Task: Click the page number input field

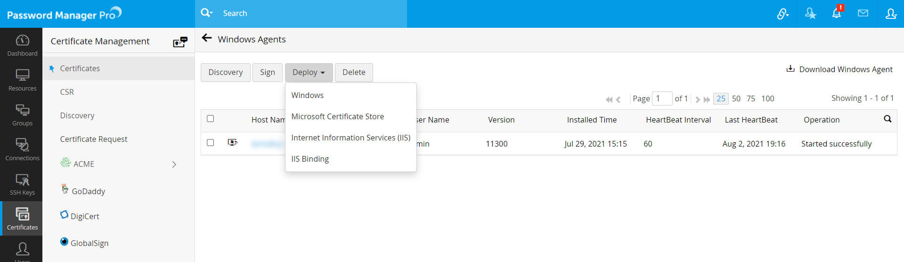Action: pos(662,98)
